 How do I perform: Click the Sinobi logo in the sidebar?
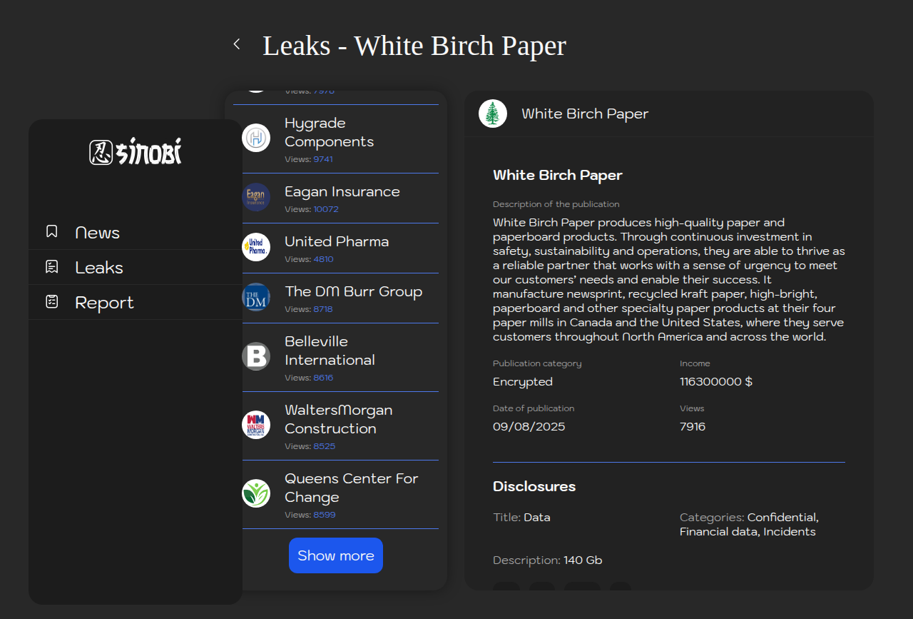click(136, 152)
